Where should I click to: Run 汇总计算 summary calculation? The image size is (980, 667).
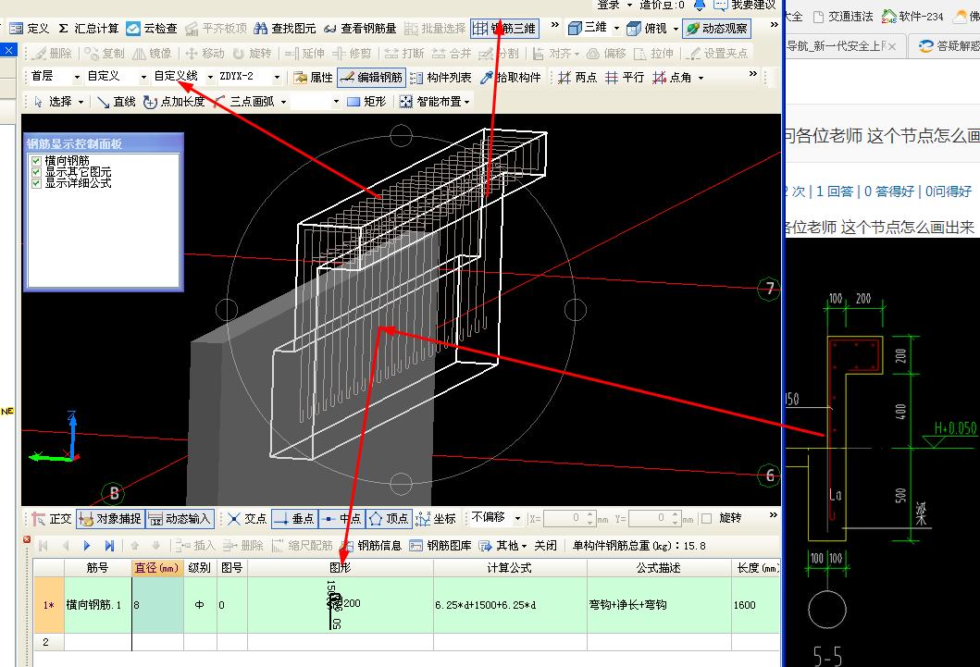pyautogui.click(x=88, y=29)
